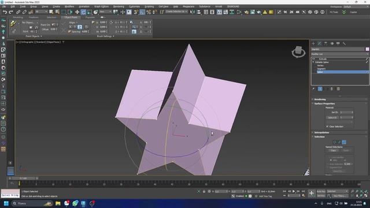Image resolution: width=370 pixels, height=208 pixels.
Task: Open the Create panel plus icon
Action: (313, 43)
